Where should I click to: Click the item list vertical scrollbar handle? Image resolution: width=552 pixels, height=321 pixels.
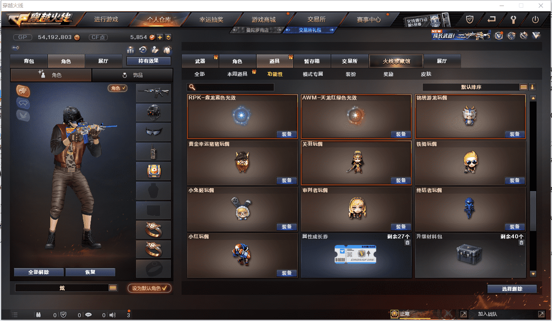pyautogui.click(x=533, y=211)
